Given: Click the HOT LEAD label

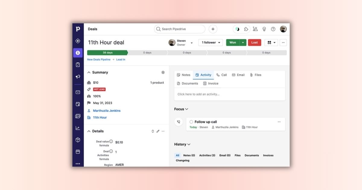Looking at the screenshot, I should click(99, 89).
